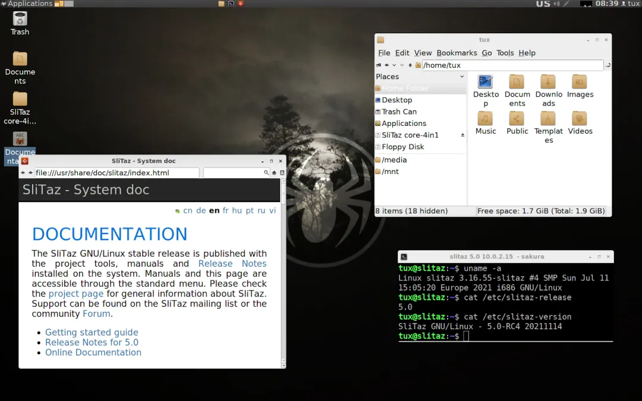Open the Bookmarks menu
The height and width of the screenshot is (401, 642).
point(457,53)
